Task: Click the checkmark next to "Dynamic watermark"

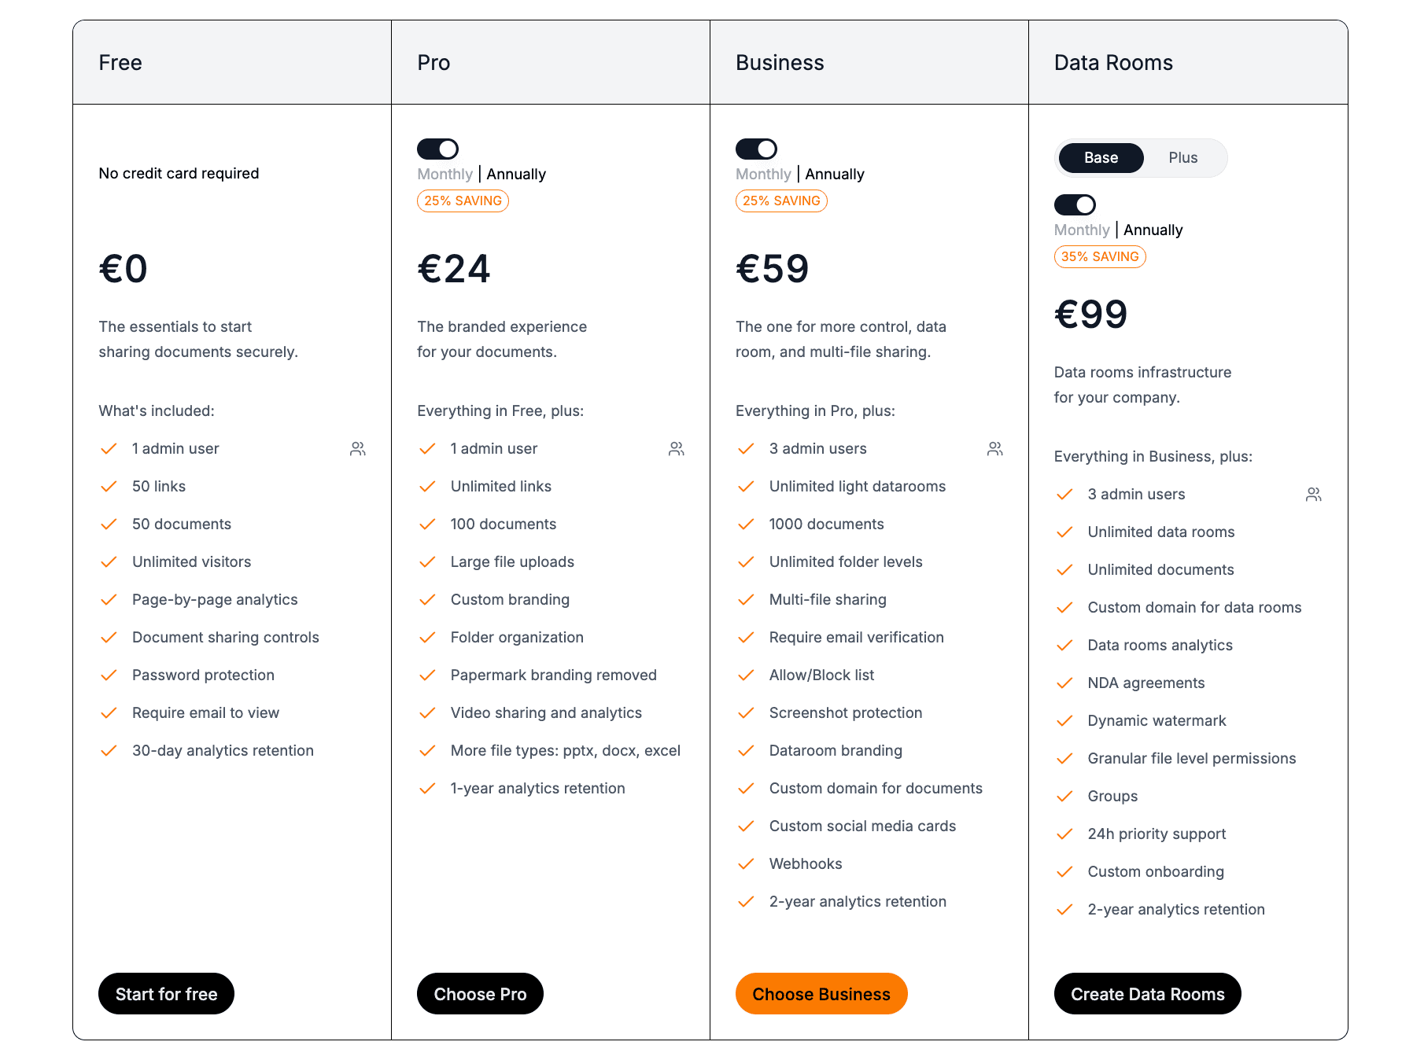Action: coord(1064,720)
